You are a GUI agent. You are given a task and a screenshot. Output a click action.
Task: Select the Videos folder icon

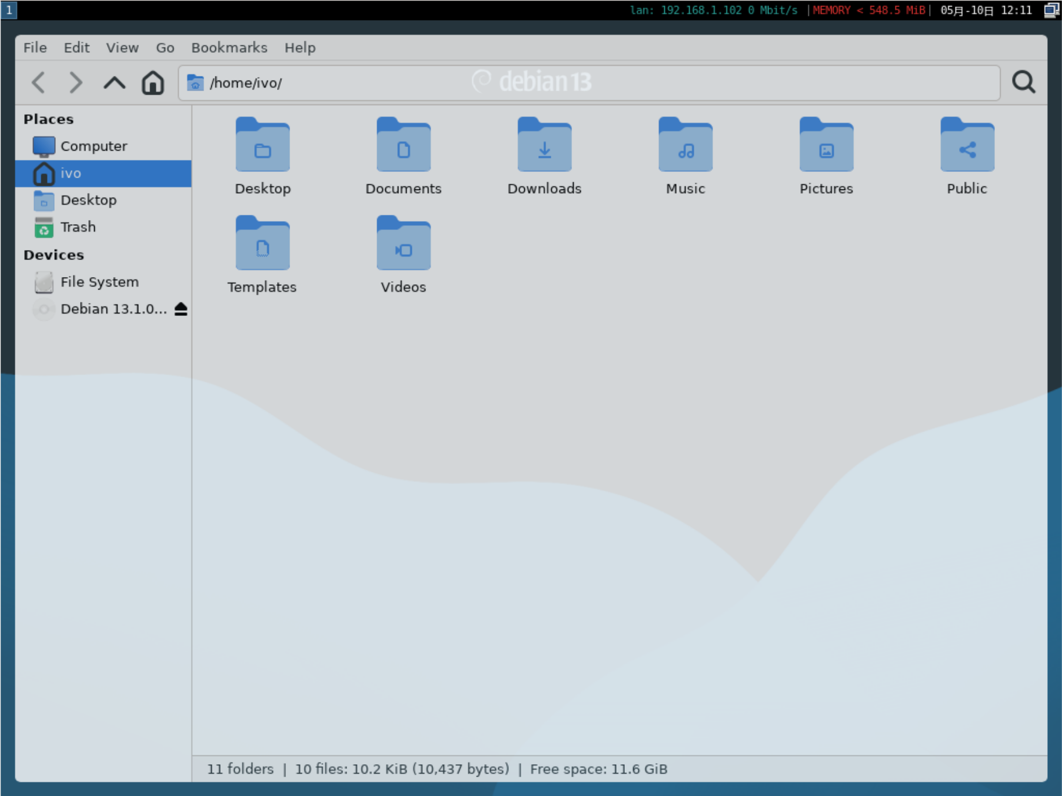[404, 243]
